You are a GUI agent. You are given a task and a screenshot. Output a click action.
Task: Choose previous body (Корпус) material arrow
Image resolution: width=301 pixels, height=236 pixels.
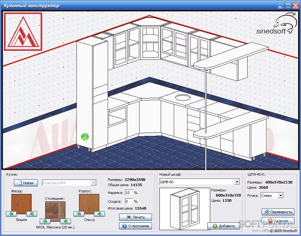(x=79, y=214)
